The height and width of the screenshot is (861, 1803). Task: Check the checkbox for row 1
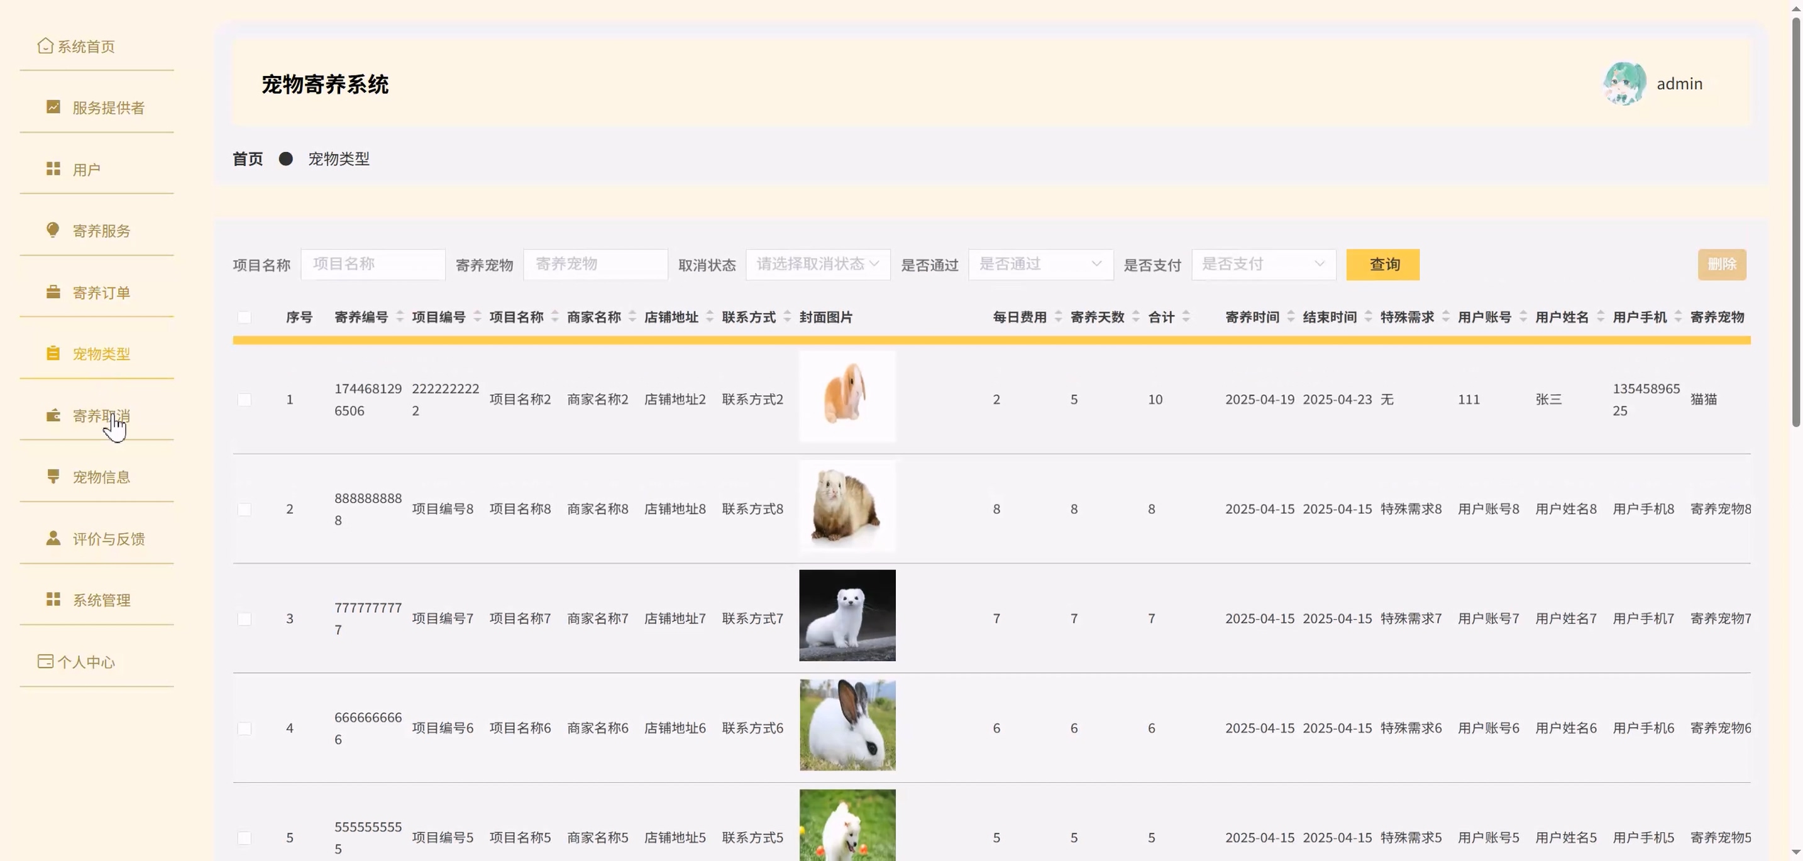[245, 399]
